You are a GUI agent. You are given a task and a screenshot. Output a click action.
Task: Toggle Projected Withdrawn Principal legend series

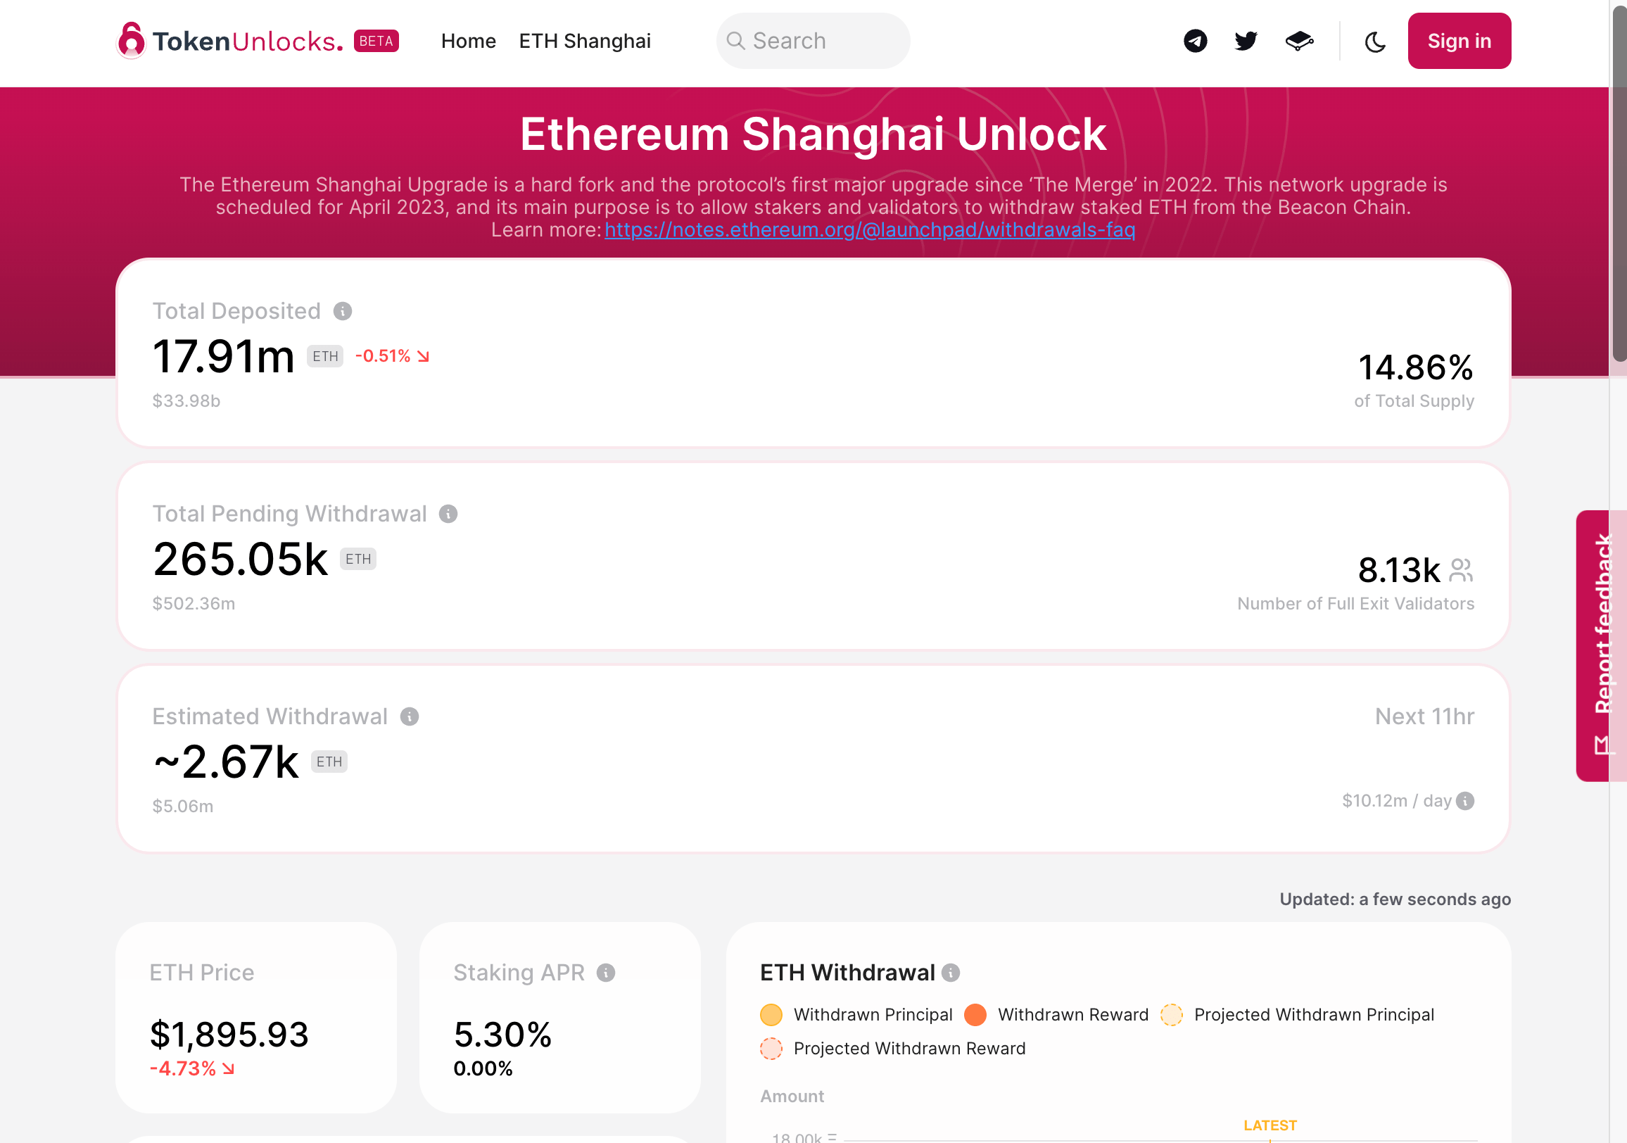[1298, 1015]
